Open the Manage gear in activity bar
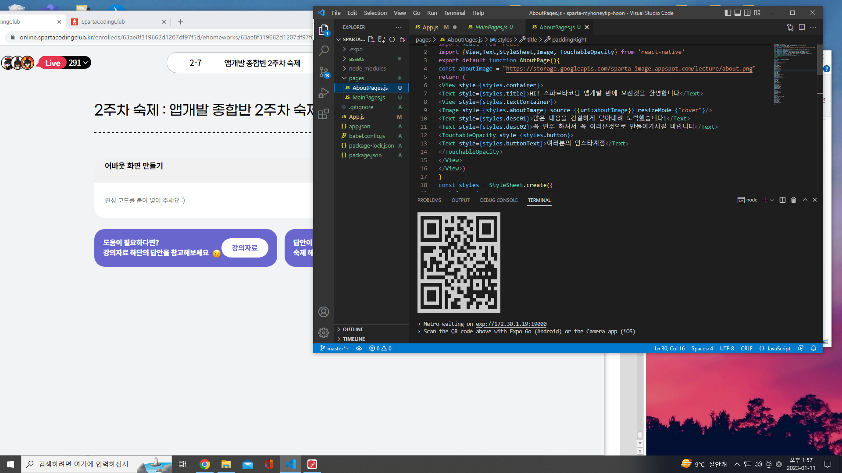The width and height of the screenshot is (842, 473). [324, 333]
